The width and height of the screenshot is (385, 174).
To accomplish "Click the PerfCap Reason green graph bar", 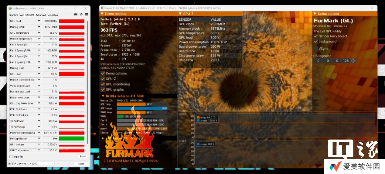I will click(72, 139).
